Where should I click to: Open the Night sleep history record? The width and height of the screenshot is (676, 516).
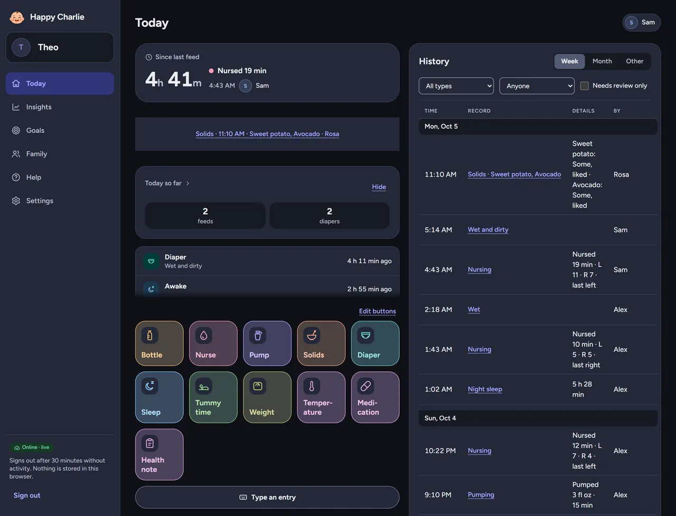(485, 389)
